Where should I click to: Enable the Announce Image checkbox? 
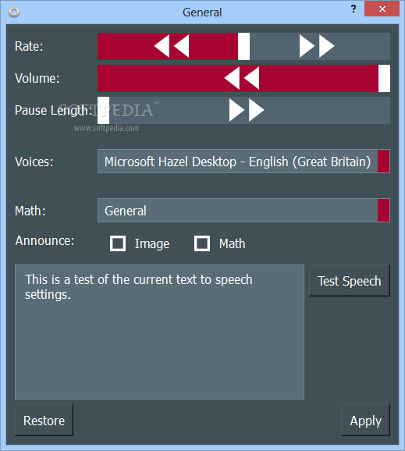(118, 243)
